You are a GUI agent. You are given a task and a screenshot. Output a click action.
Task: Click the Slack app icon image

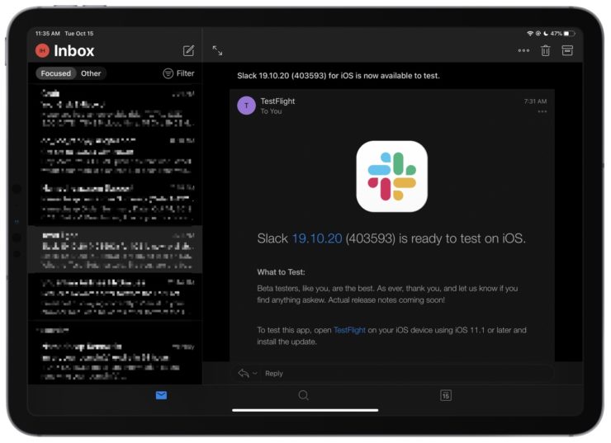tap(391, 177)
